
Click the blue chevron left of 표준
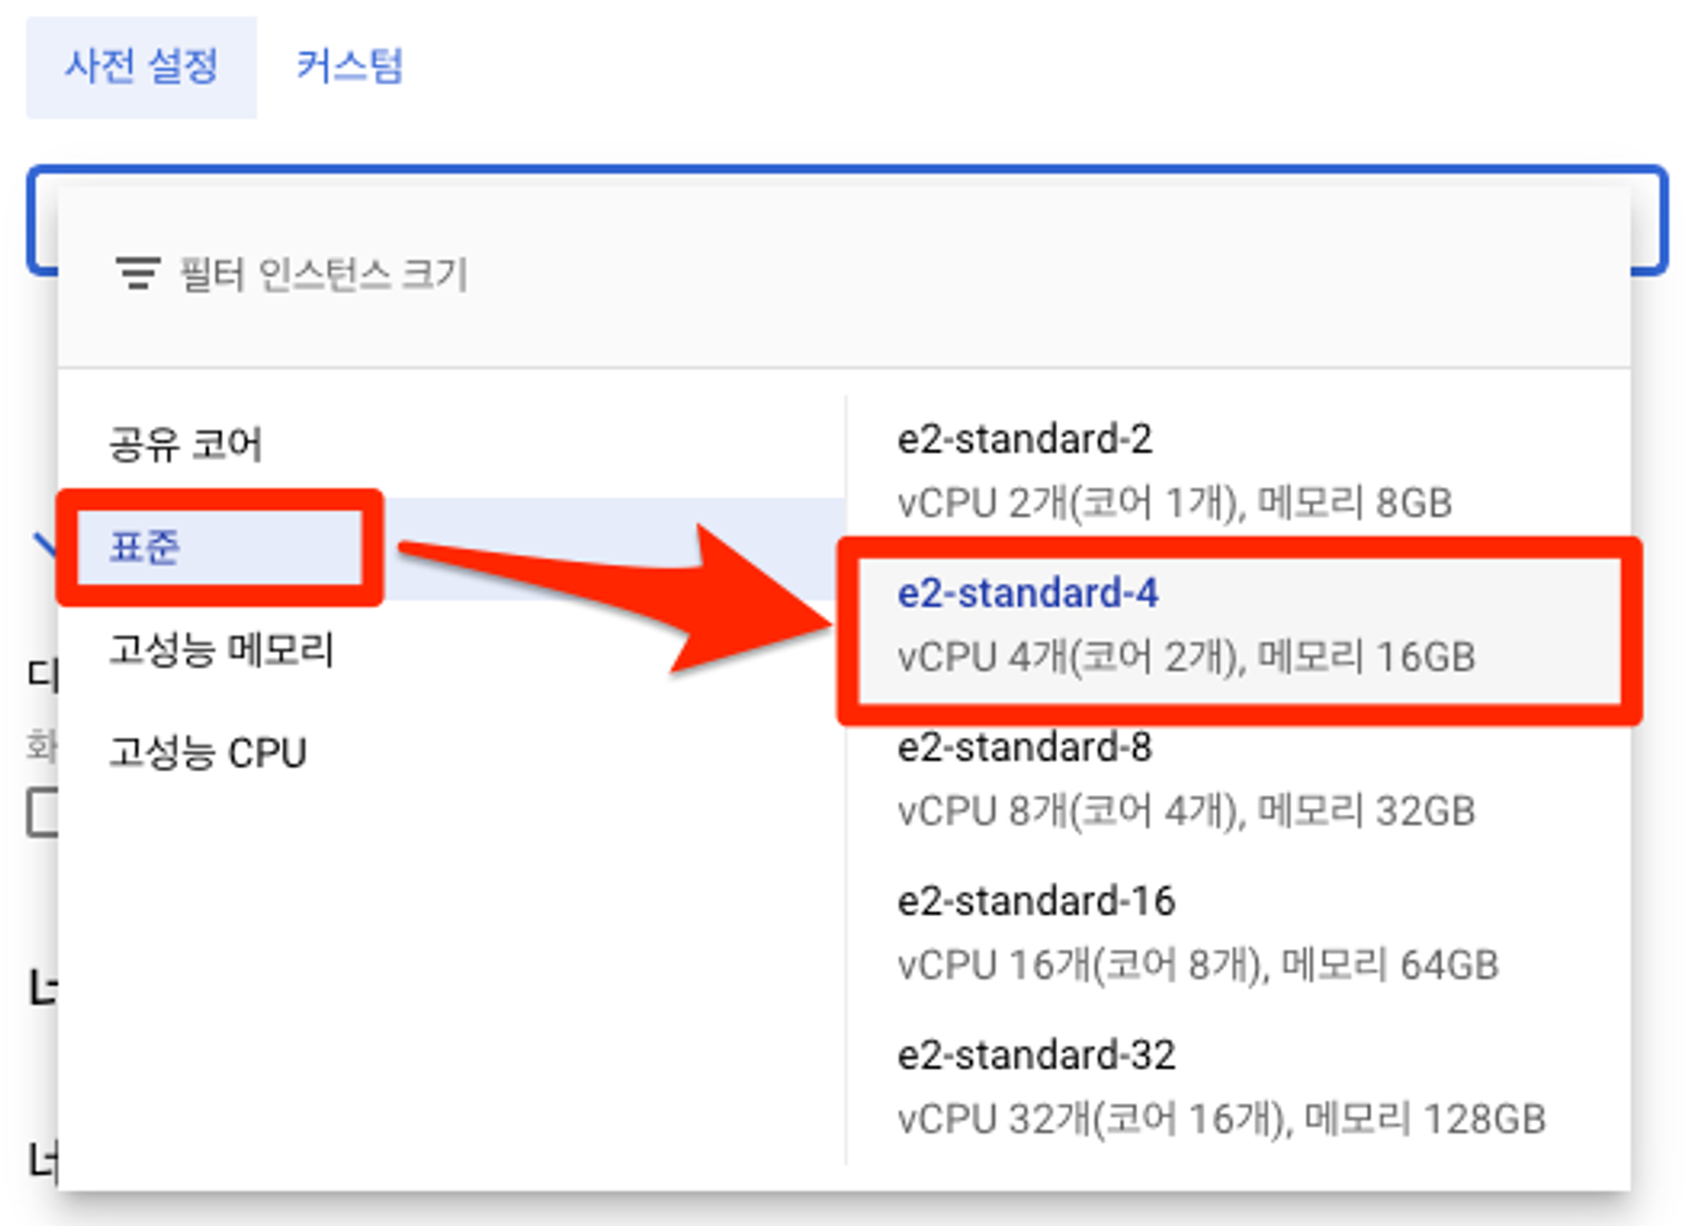click(44, 544)
